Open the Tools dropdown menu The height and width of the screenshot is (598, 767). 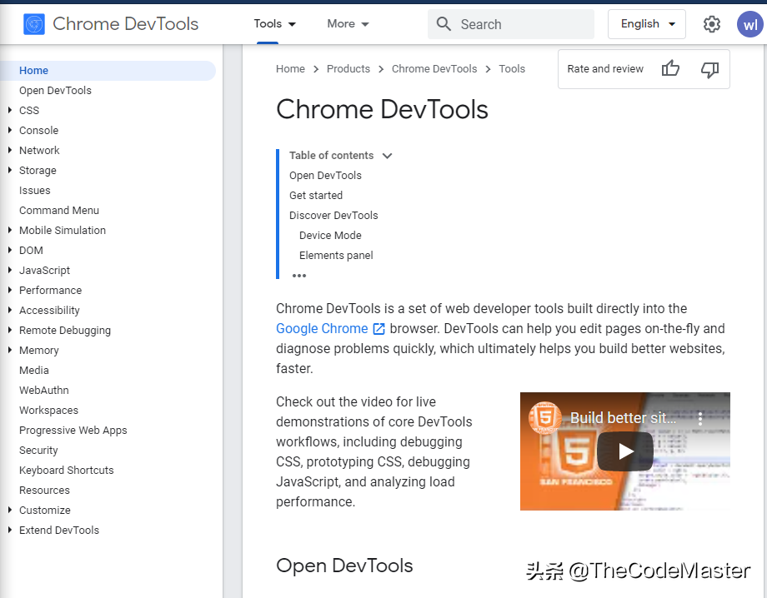274,24
